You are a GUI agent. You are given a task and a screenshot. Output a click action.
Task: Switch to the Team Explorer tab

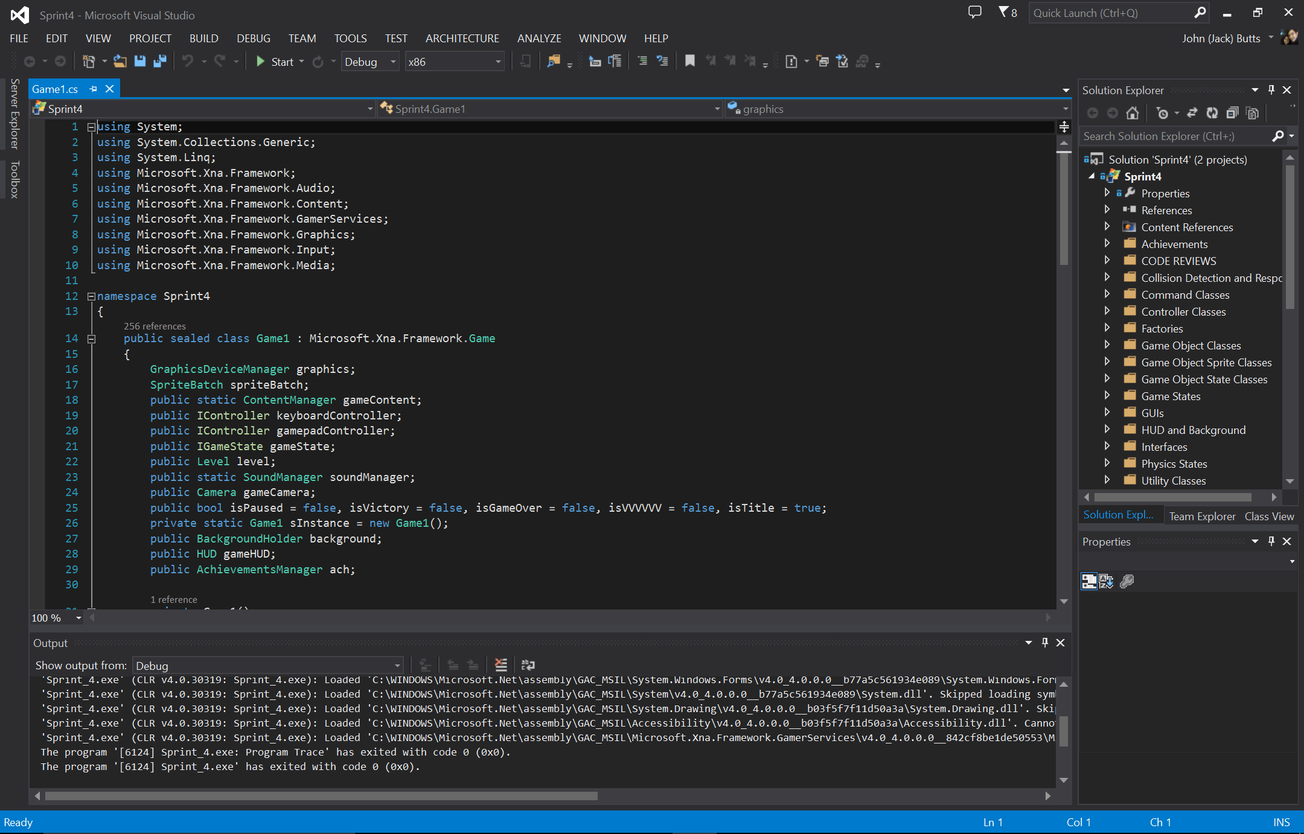(x=1202, y=516)
